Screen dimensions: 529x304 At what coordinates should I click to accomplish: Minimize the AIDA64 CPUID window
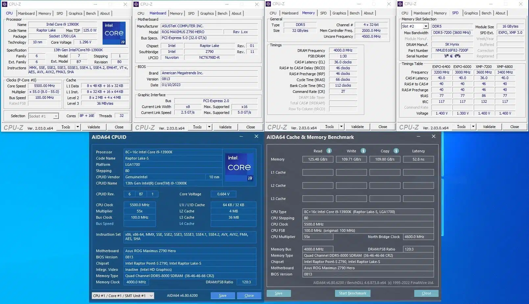241,136
